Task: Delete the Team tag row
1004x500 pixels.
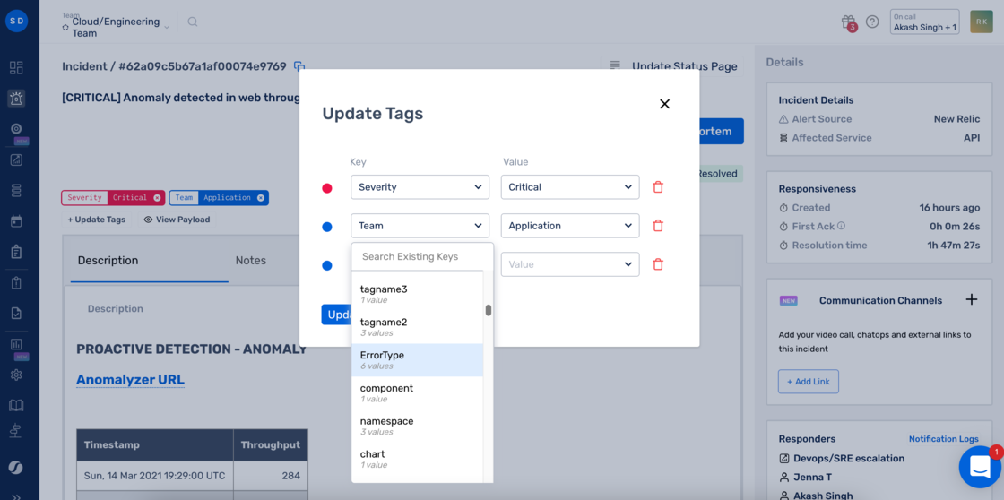Action: point(658,225)
